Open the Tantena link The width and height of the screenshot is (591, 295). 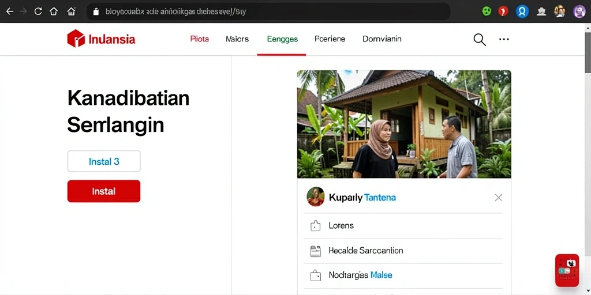tap(380, 198)
